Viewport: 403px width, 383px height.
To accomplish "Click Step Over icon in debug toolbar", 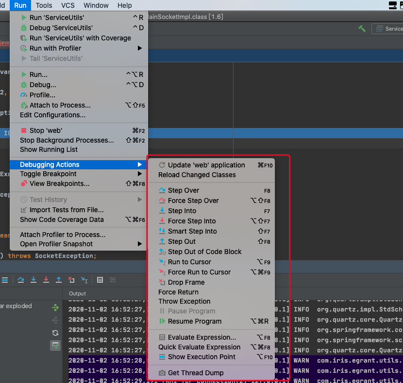I will pyautogui.click(x=21, y=280).
